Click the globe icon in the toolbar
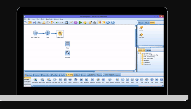Viewport: 191px width, 109px height. pyautogui.click(x=108, y=22)
